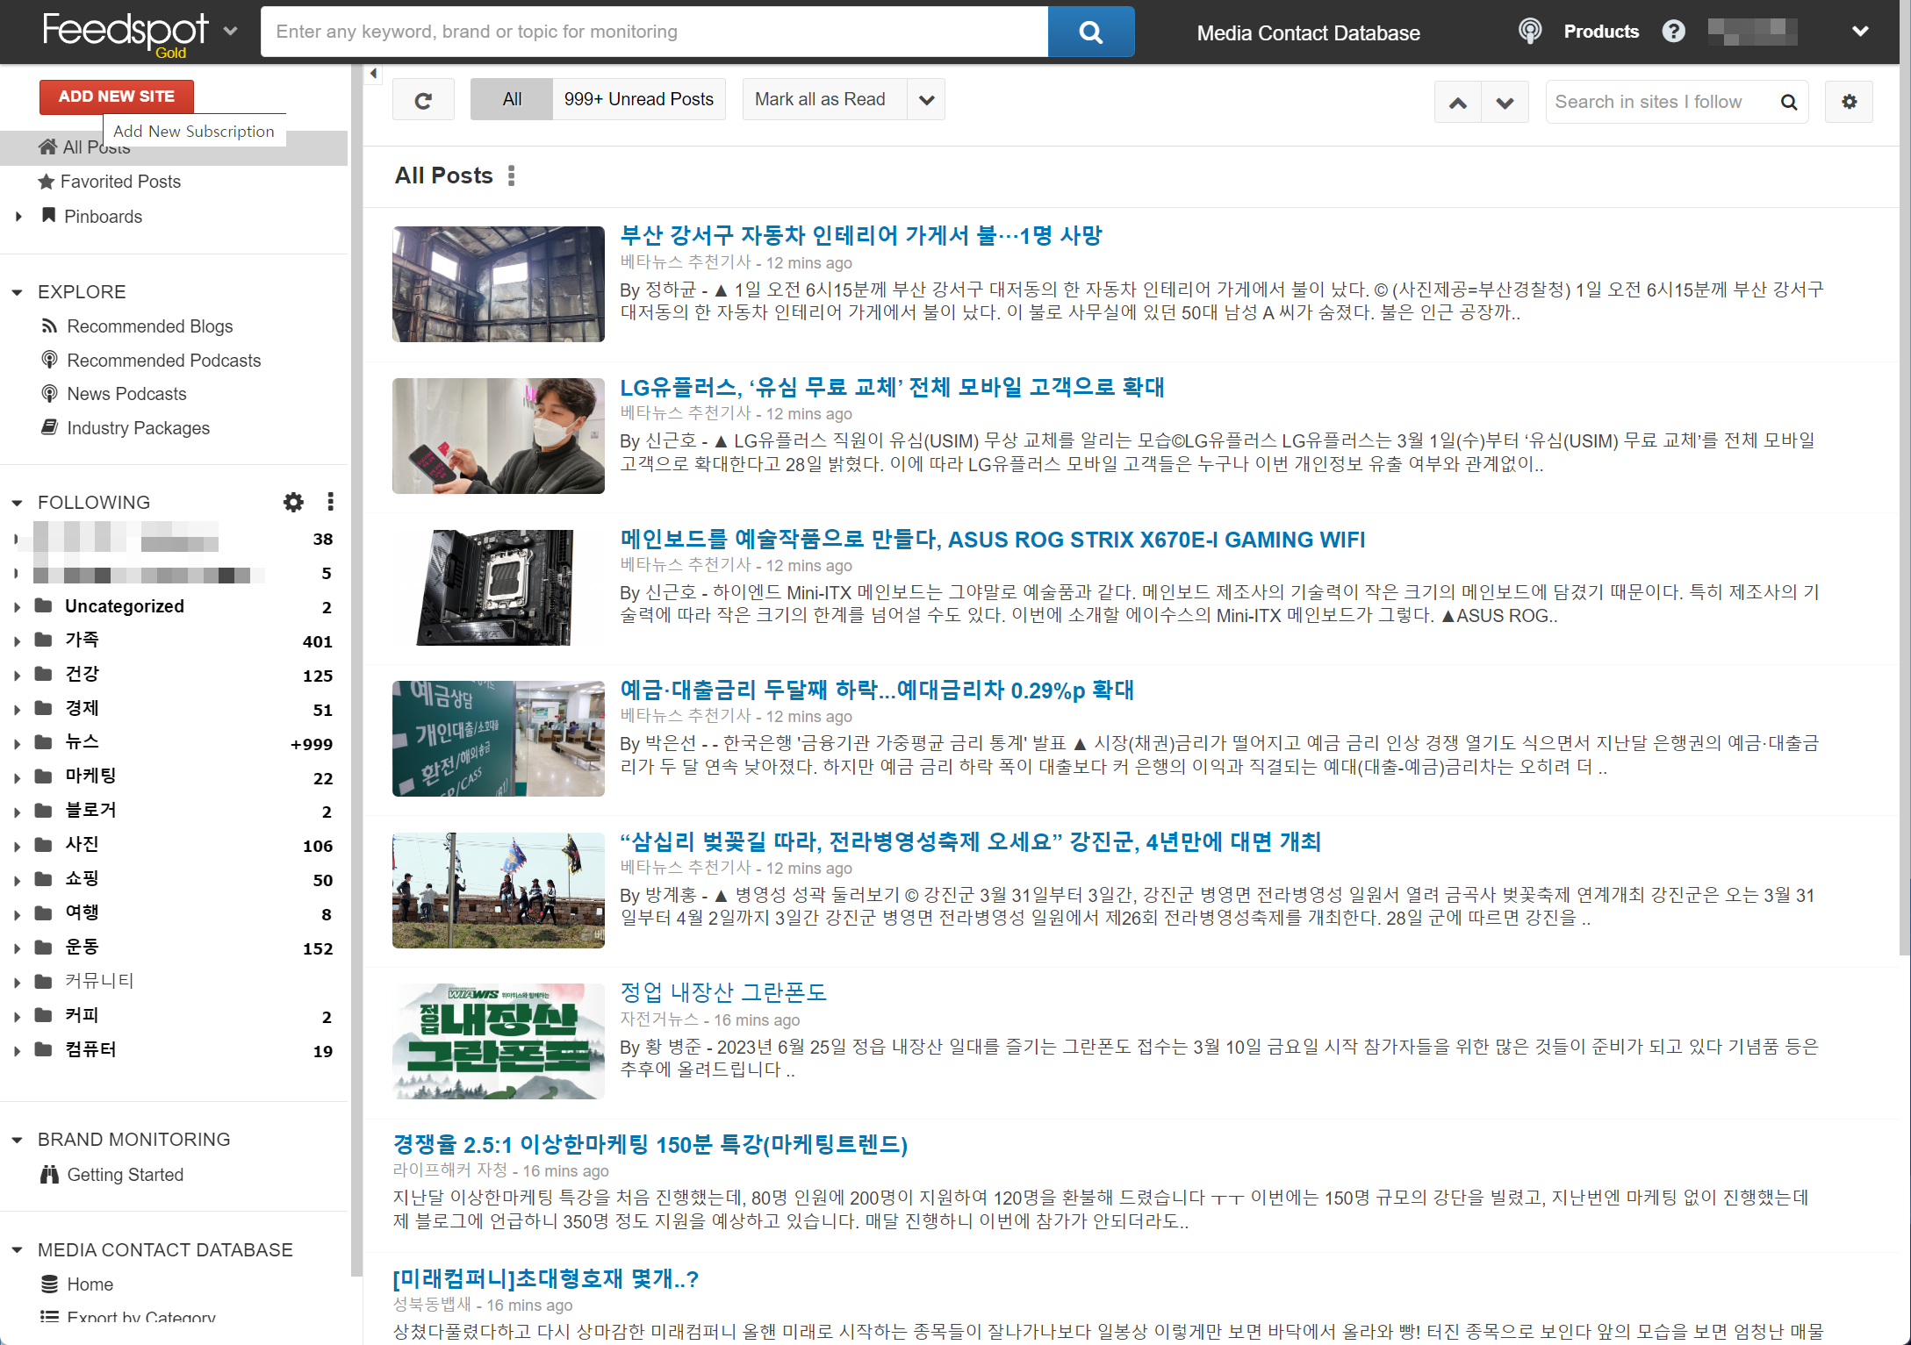
Task: Expand the 뉴스 folder
Action: [x=17, y=743]
